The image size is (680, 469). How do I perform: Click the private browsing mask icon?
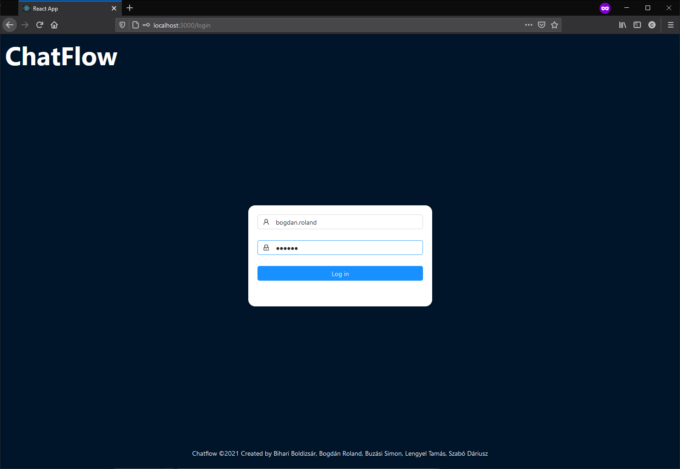pyautogui.click(x=605, y=8)
